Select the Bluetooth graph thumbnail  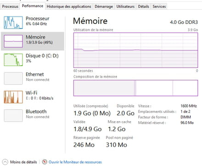coord(13,116)
